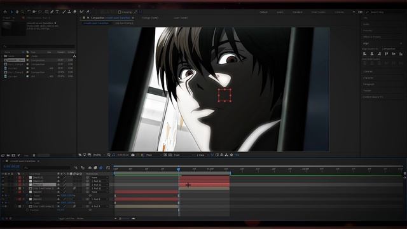Select the Pen tool
This screenshot has height=229, width=407.
[52, 12]
